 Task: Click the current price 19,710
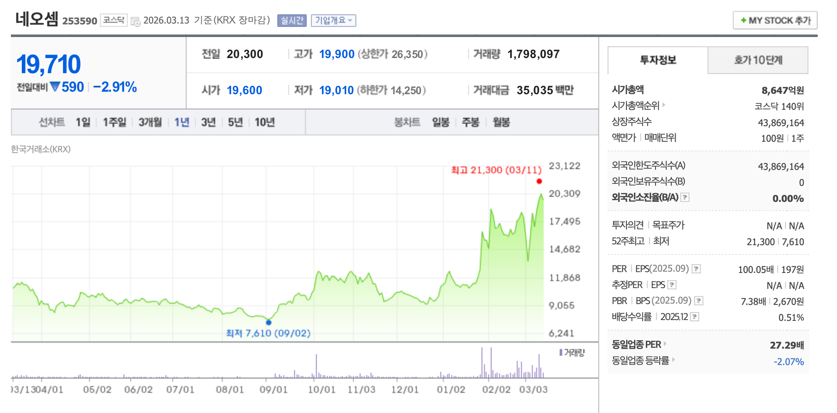click(49, 64)
